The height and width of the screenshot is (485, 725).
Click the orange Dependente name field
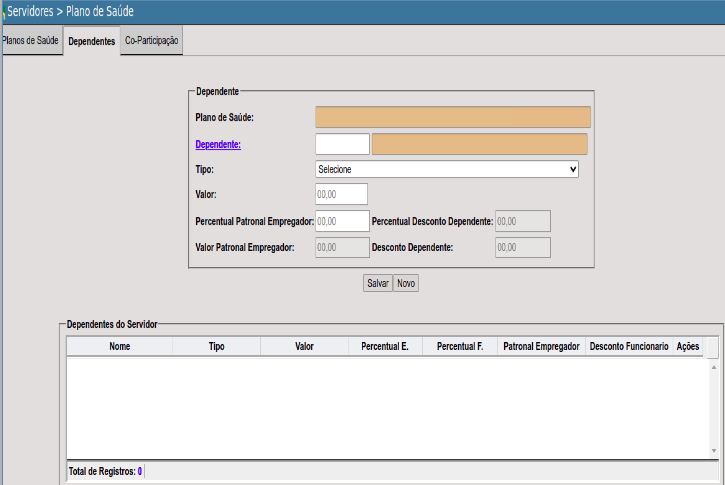[480, 144]
